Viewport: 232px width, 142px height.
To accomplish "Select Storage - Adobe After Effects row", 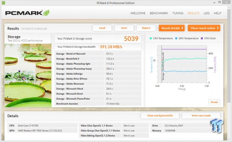I will (98, 79).
